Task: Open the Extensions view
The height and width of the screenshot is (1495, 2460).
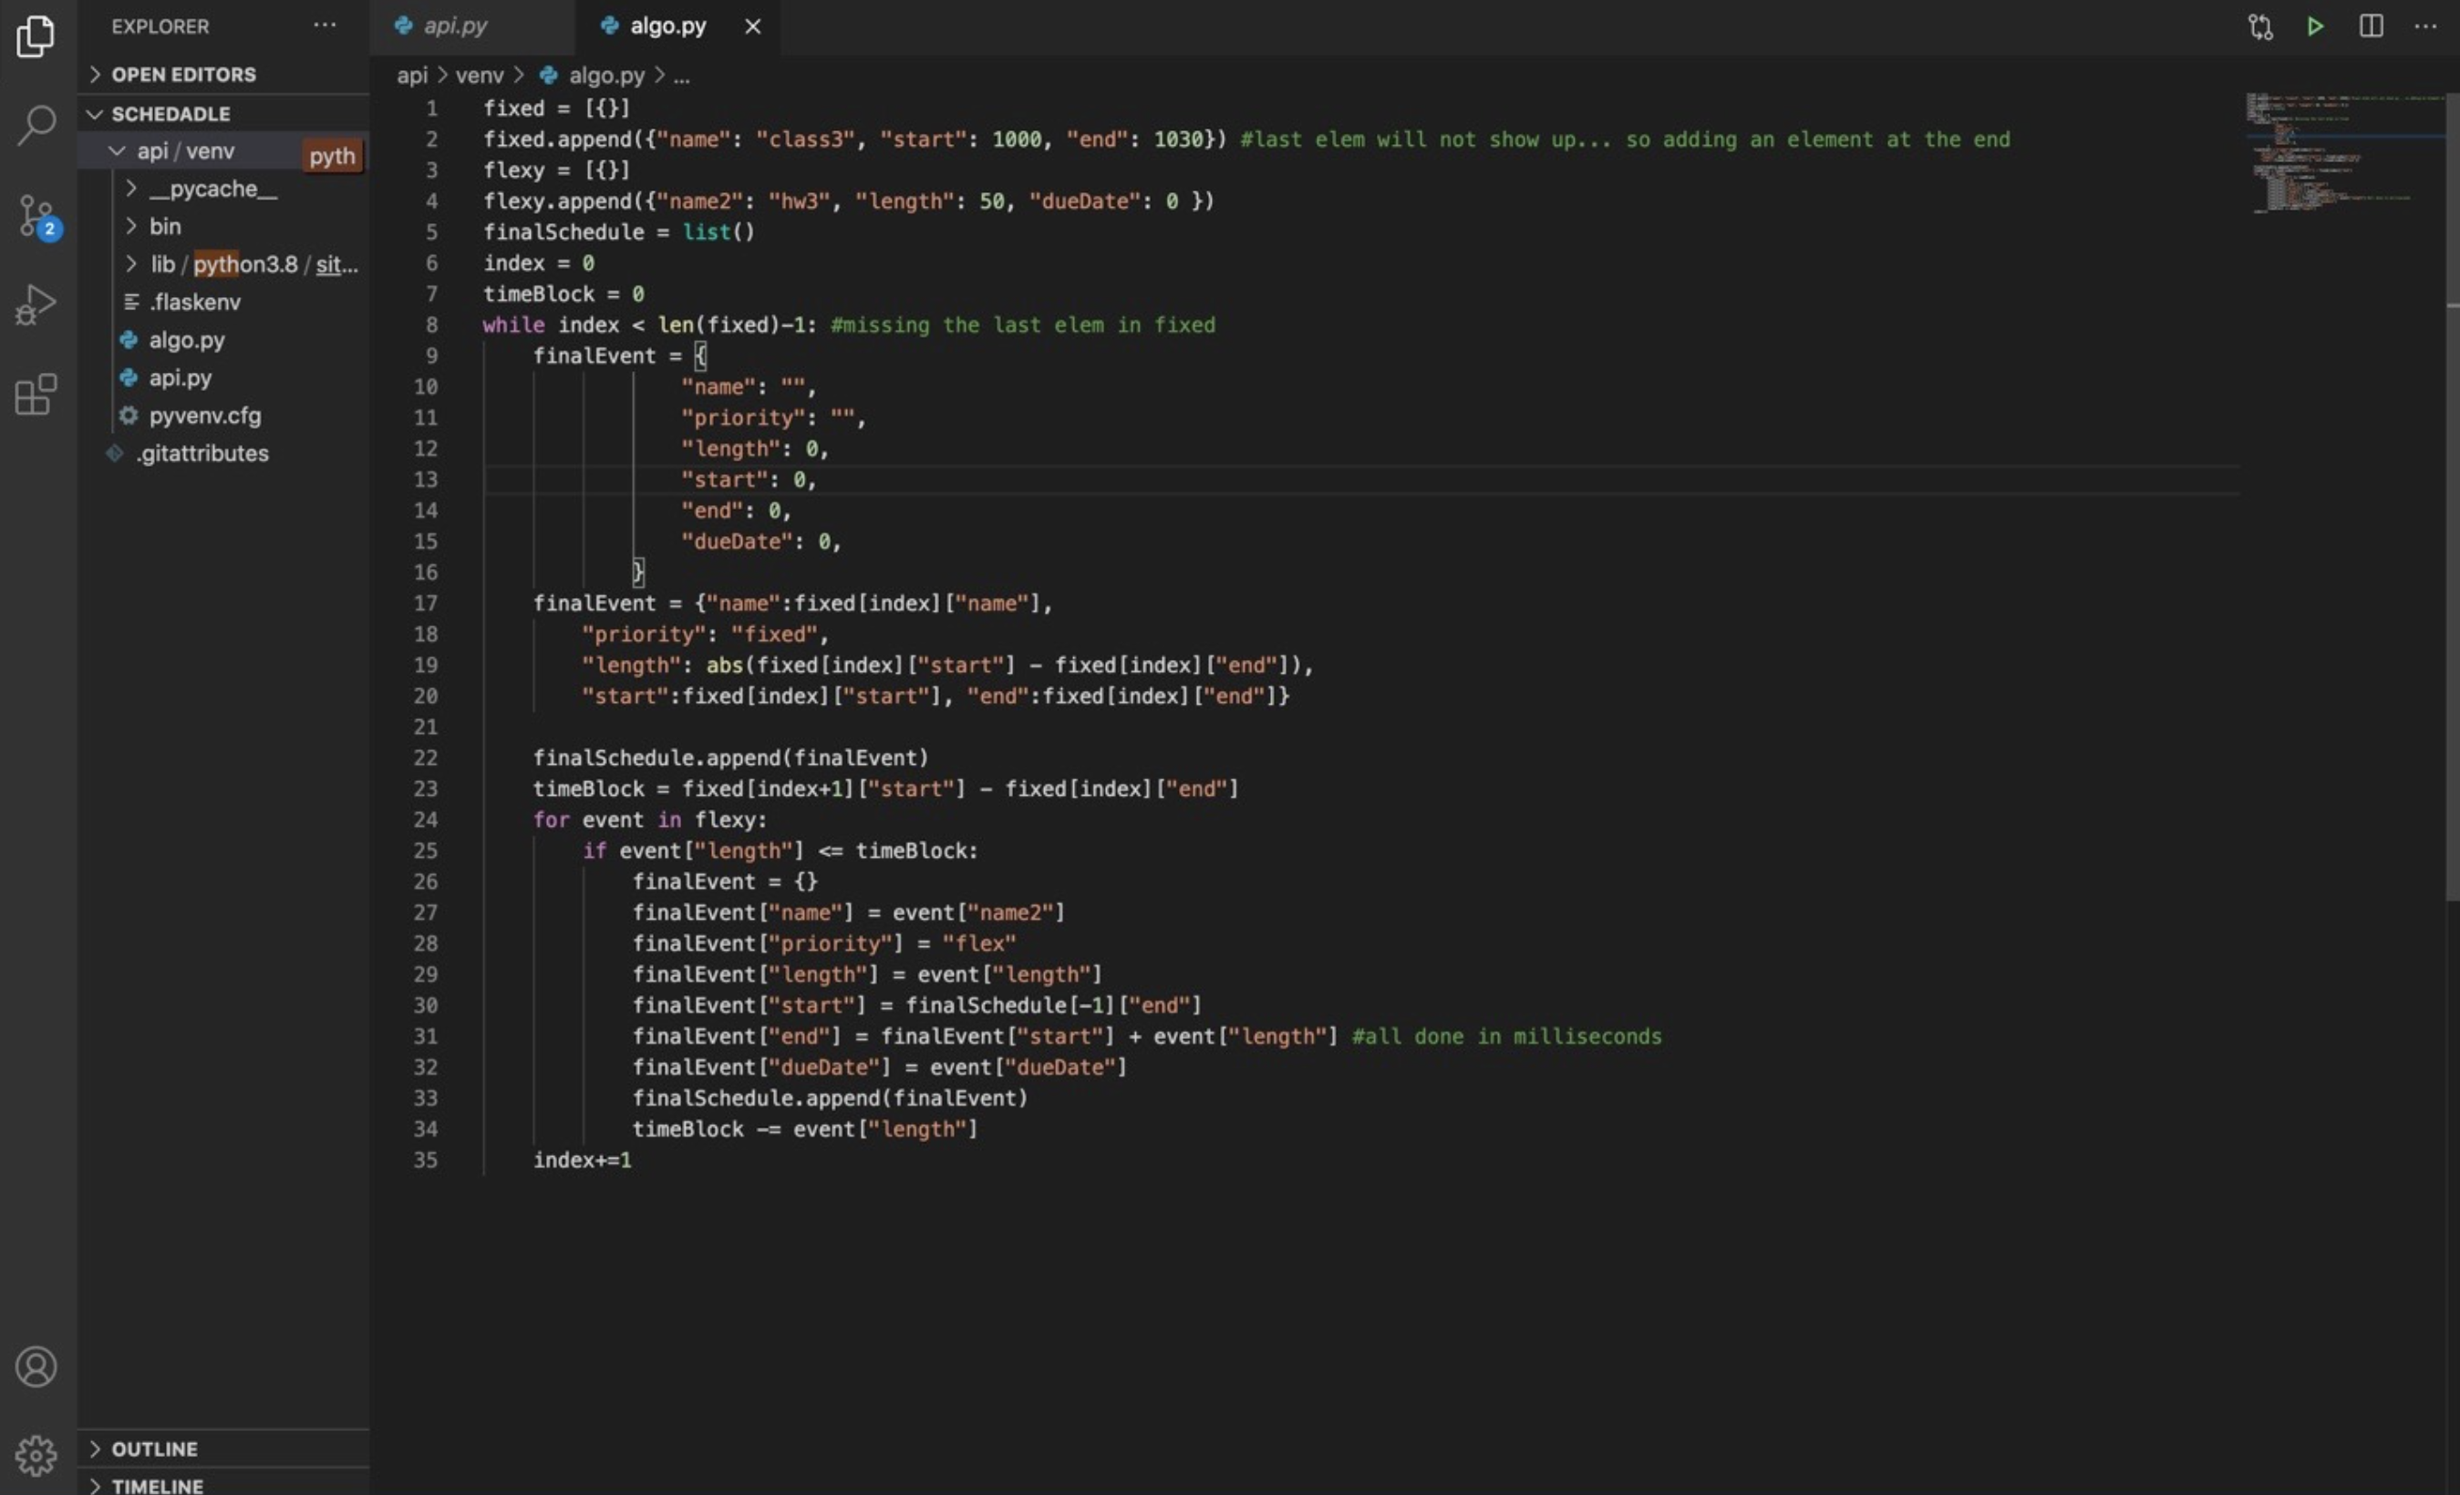Action: [36, 394]
